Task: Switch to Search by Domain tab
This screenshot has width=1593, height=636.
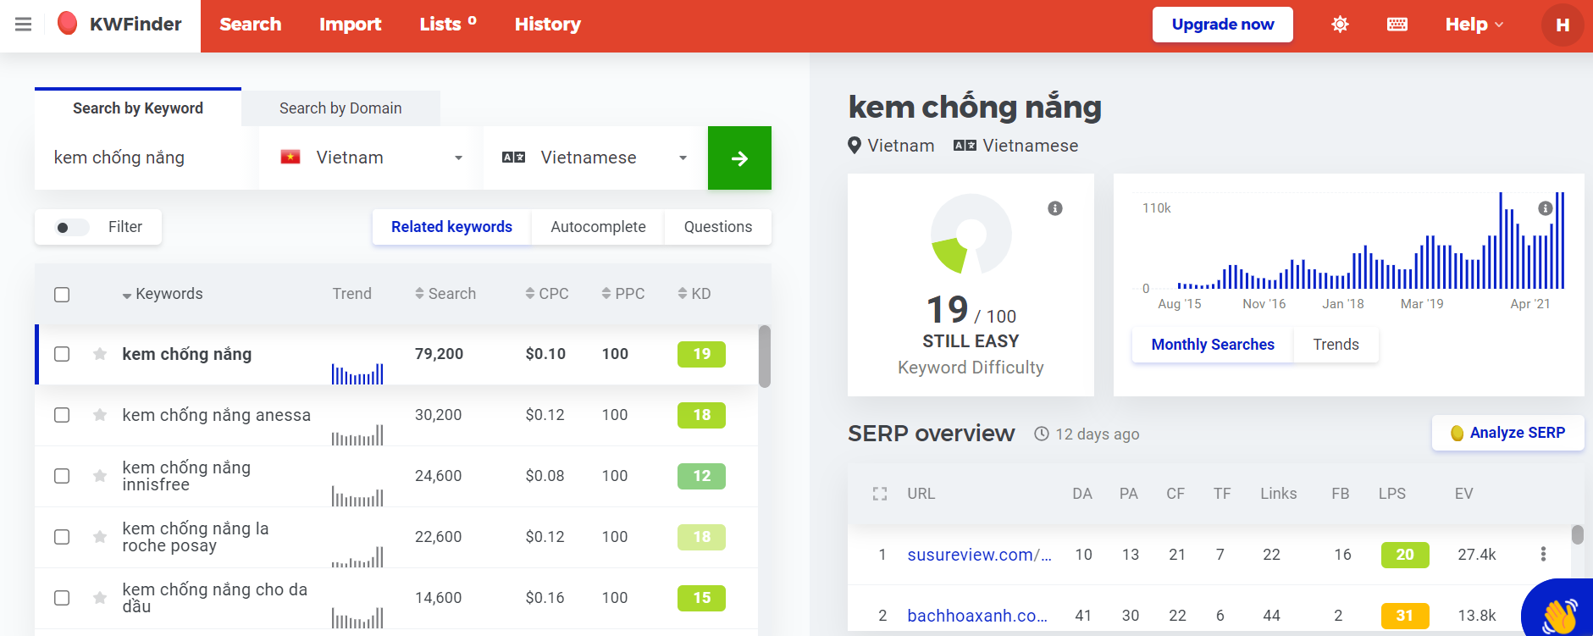Action: pyautogui.click(x=340, y=108)
